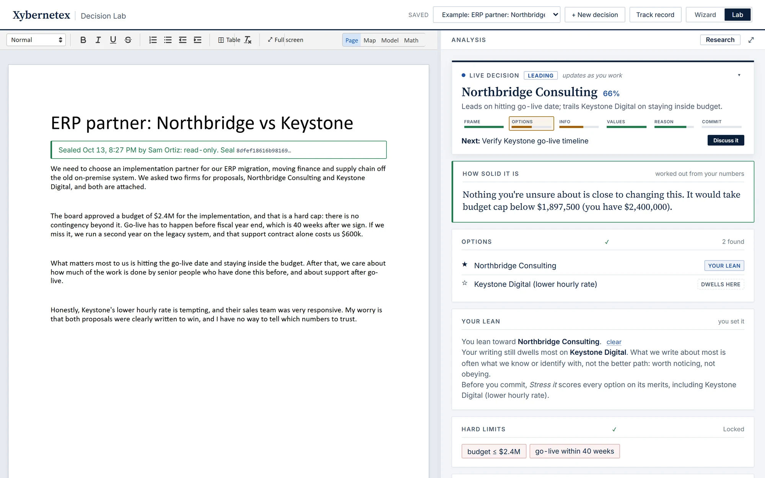Select the FRAME progress step

(x=483, y=123)
